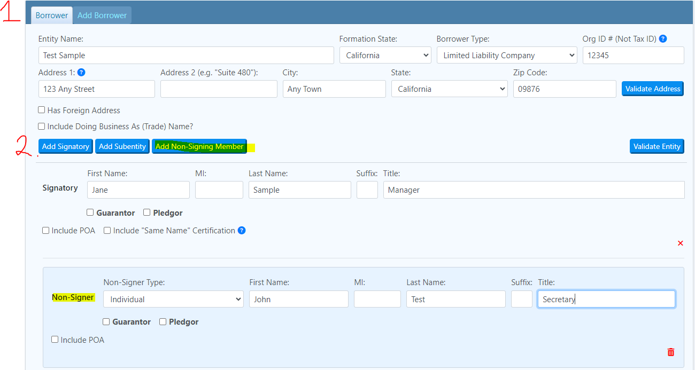Check Include Doing Business As (Trade) Name
The width and height of the screenshot is (695, 370).
[42, 127]
